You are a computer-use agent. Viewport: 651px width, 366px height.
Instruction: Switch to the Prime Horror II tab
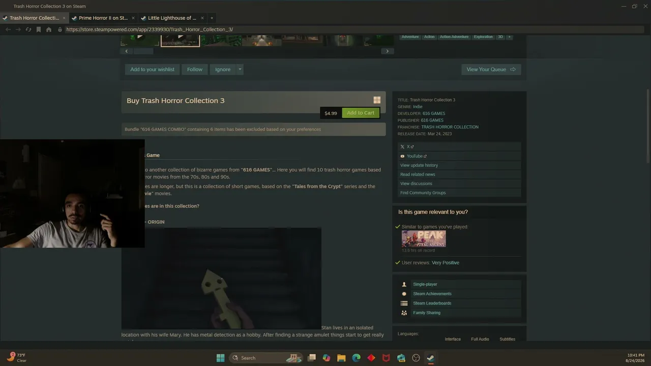(x=103, y=18)
